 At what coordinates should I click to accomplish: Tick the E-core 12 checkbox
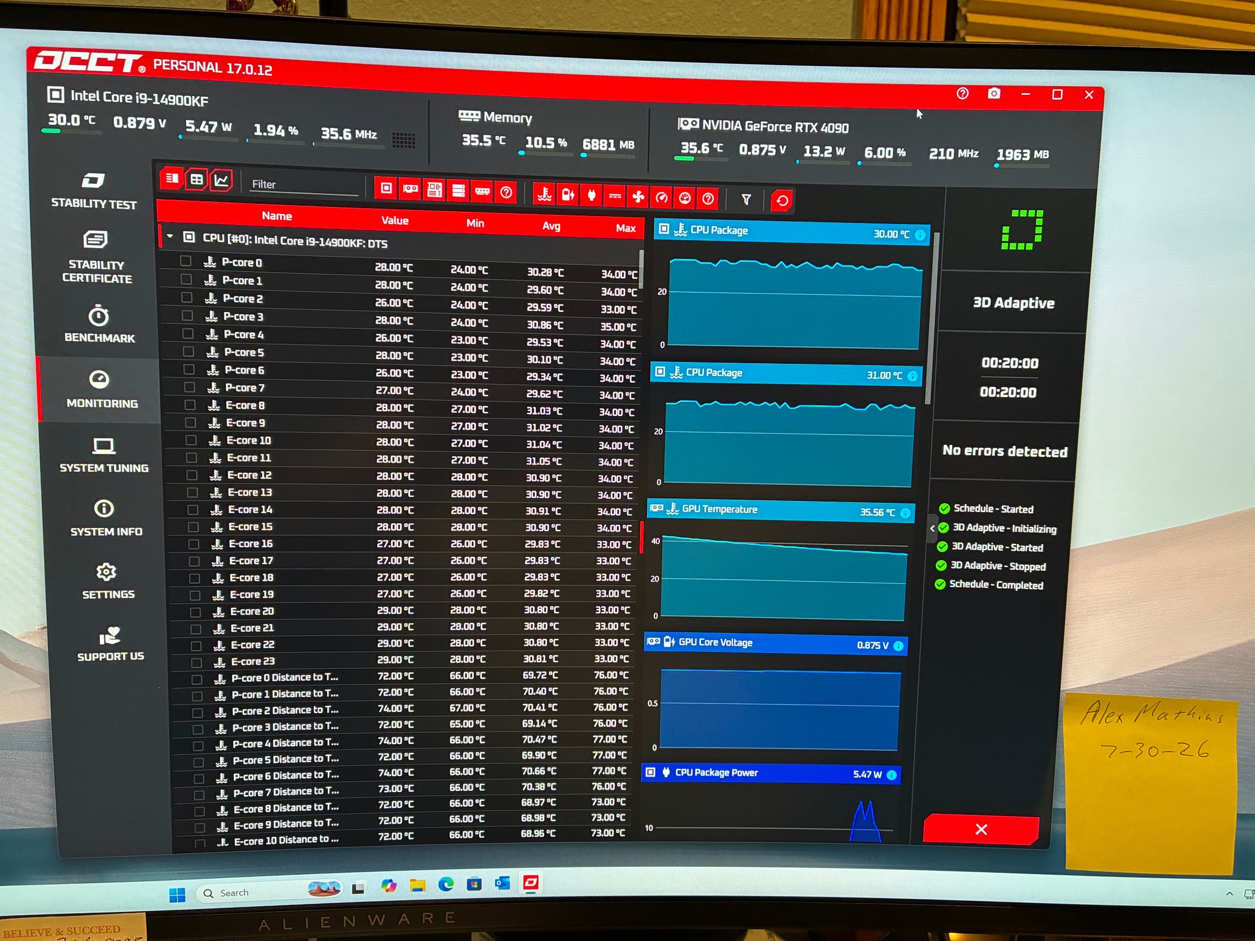[x=192, y=475]
